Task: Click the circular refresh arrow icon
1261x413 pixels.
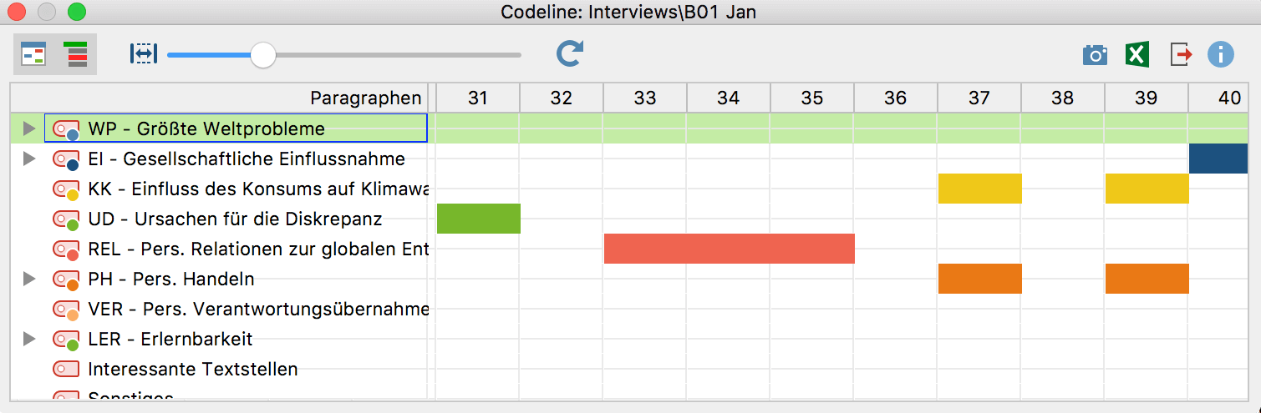Action: coord(569,54)
